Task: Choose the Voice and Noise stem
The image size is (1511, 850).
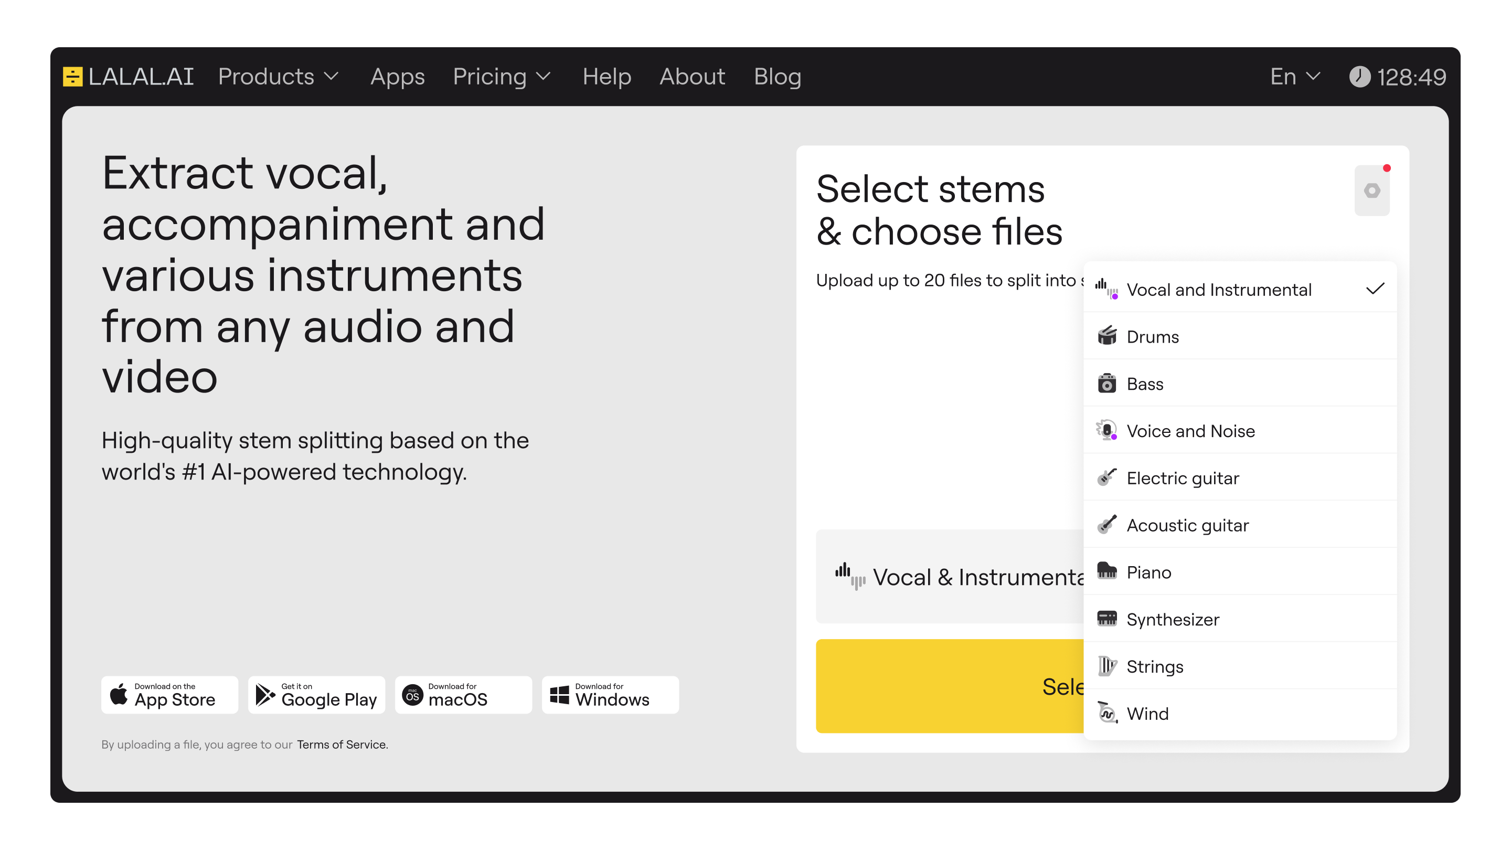Action: [1191, 431]
